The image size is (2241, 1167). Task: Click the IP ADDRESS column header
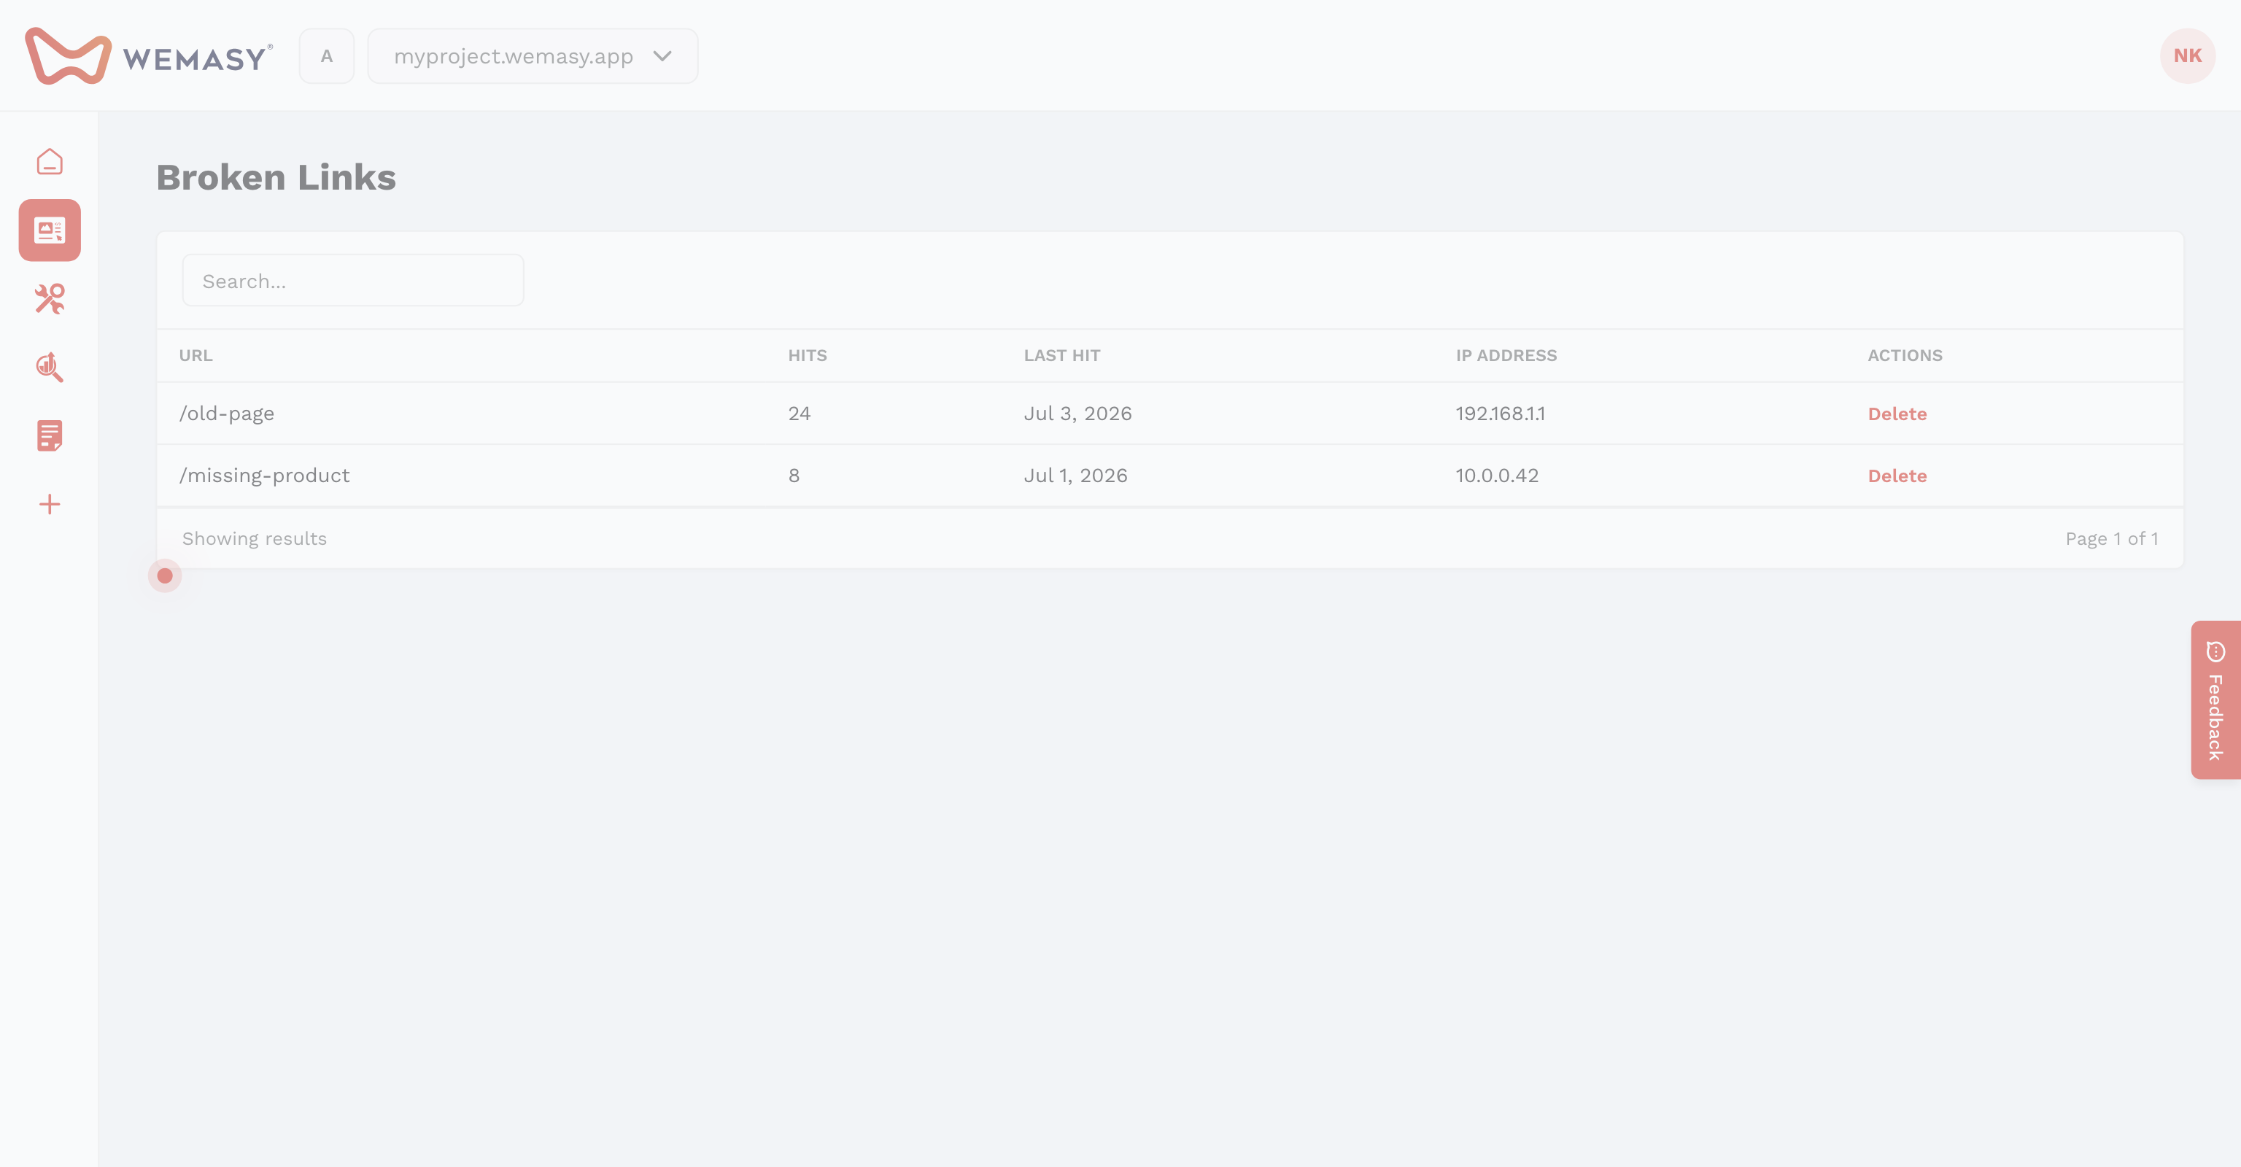coord(1506,356)
